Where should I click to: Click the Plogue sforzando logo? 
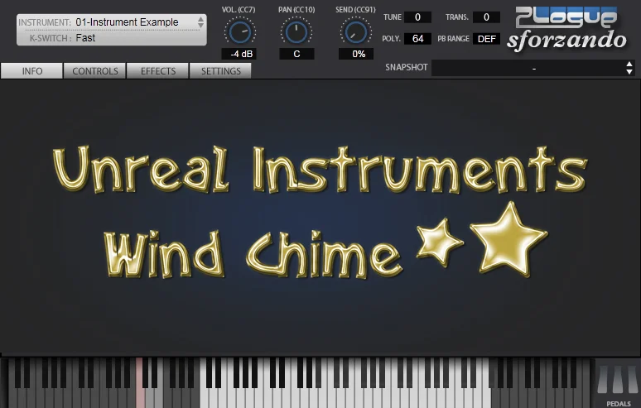pyautogui.click(x=566, y=29)
